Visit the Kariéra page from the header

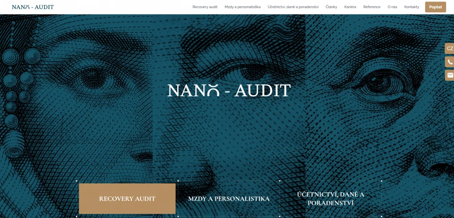(350, 7)
